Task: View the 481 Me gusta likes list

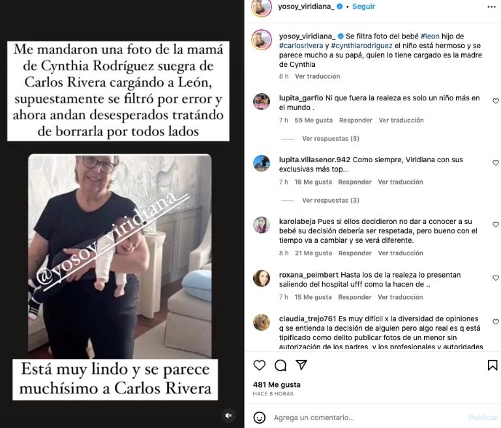Action: click(277, 384)
